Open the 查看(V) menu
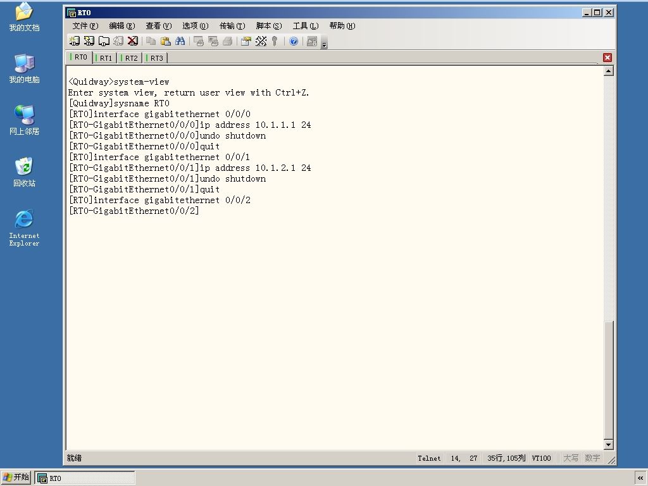 pos(158,25)
